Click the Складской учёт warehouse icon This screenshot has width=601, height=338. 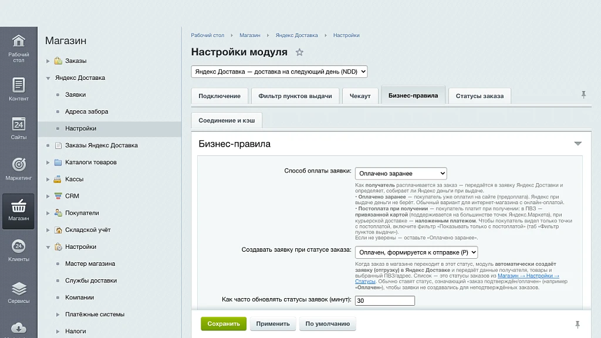[x=58, y=229]
